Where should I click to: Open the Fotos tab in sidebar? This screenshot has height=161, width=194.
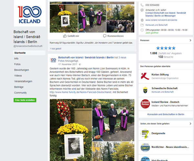click(x=17, y=64)
